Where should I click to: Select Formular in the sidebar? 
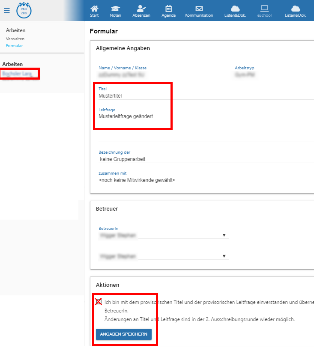(x=15, y=45)
